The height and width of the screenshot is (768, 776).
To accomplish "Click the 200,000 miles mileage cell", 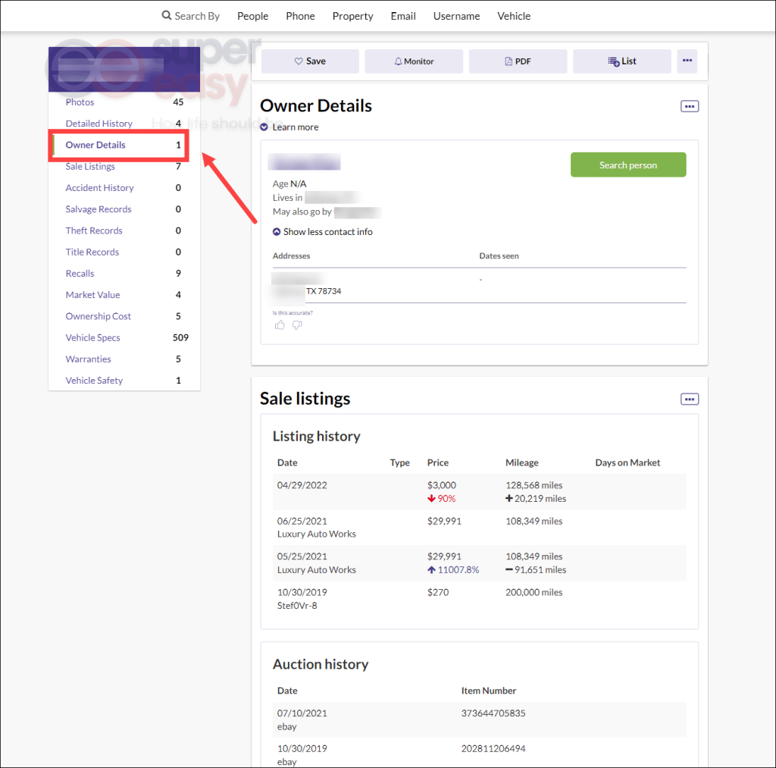I will pyautogui.click(x=534, y=592).
